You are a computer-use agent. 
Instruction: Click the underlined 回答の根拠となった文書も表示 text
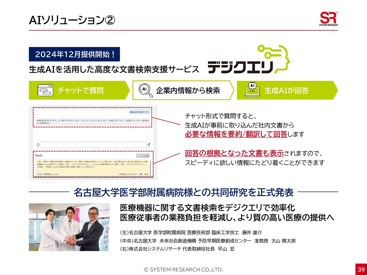click(x=234, y=153)
